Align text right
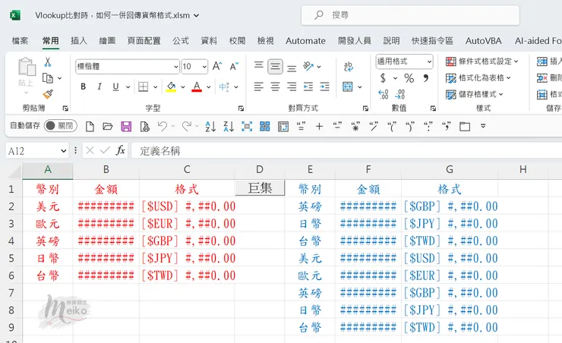562x343 pixels. tap(292, 87)
